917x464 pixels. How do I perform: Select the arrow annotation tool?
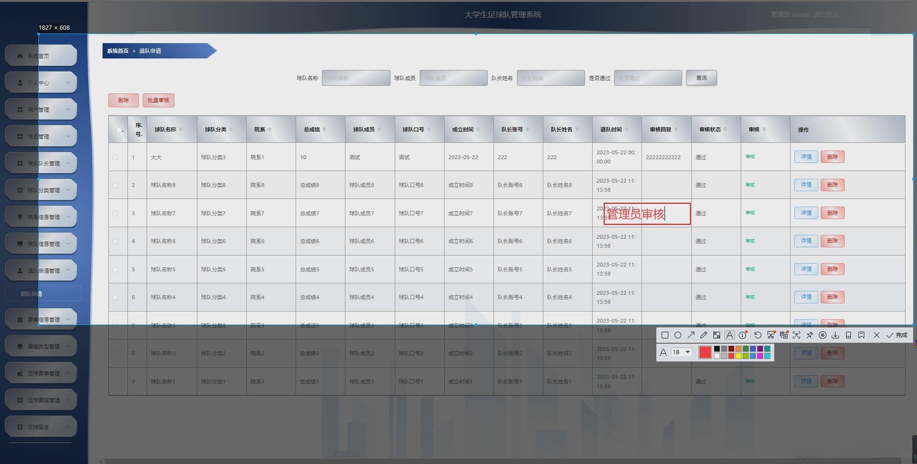pos(691,336)
